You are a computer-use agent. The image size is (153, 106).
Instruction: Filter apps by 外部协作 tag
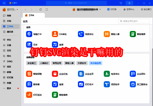point(82,63)
